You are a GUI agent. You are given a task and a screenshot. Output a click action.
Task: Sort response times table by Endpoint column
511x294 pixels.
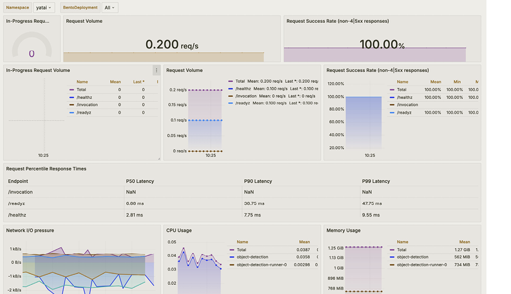pyautogui.click(x=18, y=181)
